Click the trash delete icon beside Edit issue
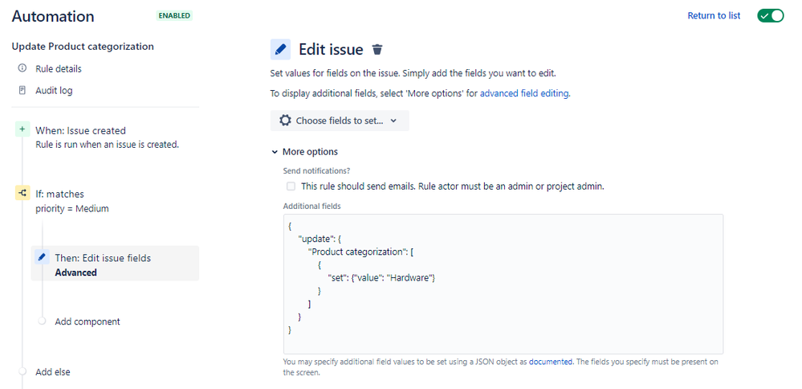Image resolution: width=802 pixels, height=389 pixels. coord(378,50)
